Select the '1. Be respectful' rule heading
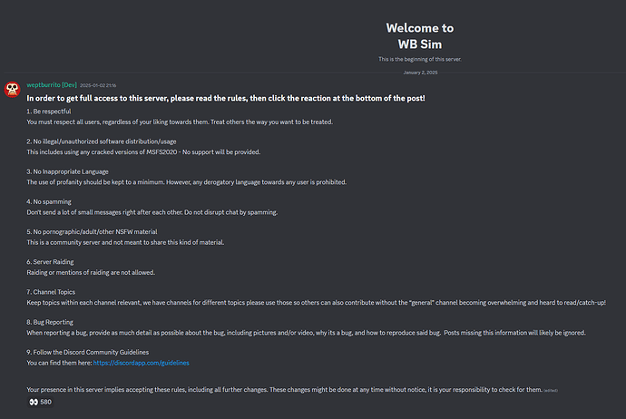Image resolution: width=626 pixels, height=419 pixels. (x=49, y=112)
